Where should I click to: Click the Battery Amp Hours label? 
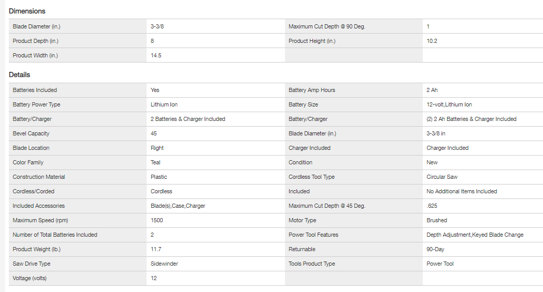tap(312, 90)
